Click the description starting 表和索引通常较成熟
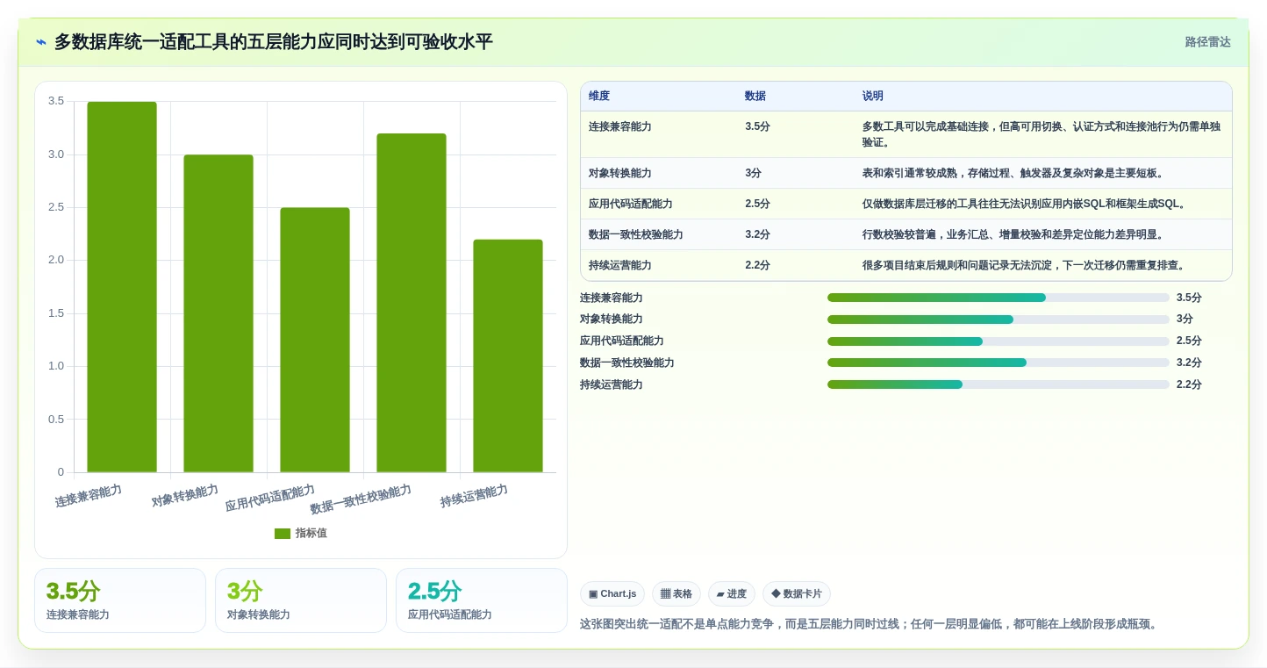Viewport: 1267px width, 668px height. (x=1013, y=173)
